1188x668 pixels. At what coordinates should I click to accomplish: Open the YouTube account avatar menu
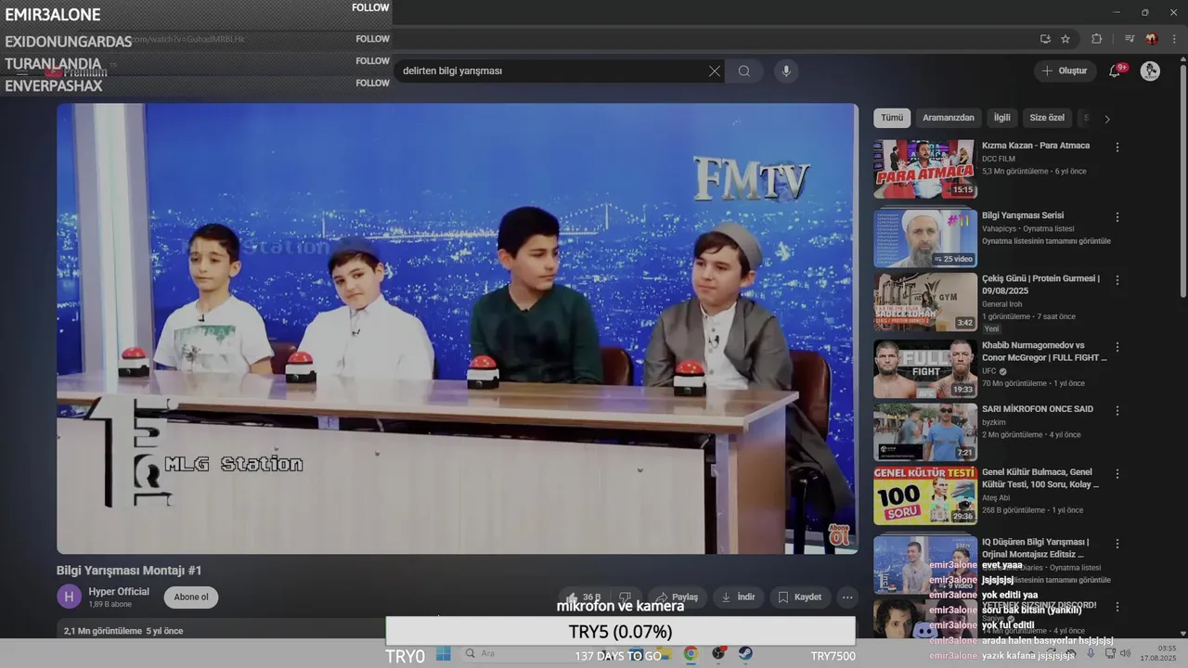pos(1150,71)
